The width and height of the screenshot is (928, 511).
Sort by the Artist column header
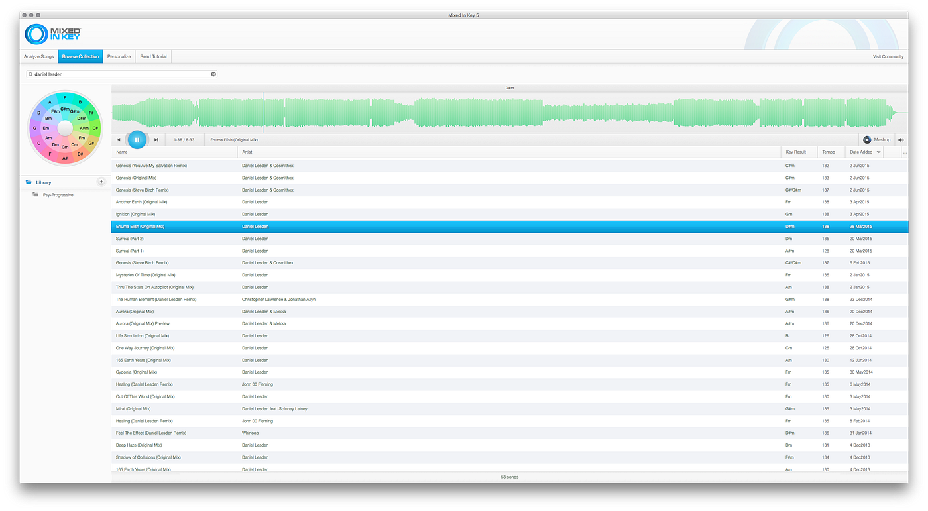pos(509,152)
